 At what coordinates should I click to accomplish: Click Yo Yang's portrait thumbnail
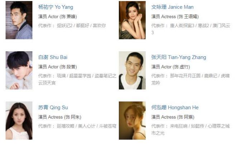click(x=19, y=20)
